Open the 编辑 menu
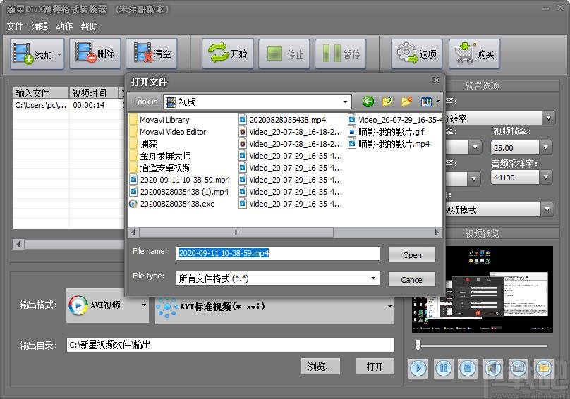Screen dimensions: 570x399 pyautogui.click(x=40, y=26)
